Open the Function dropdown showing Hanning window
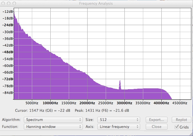Viewport: 193px width, 136px height. pyautogui.click(x=53, y=127)
